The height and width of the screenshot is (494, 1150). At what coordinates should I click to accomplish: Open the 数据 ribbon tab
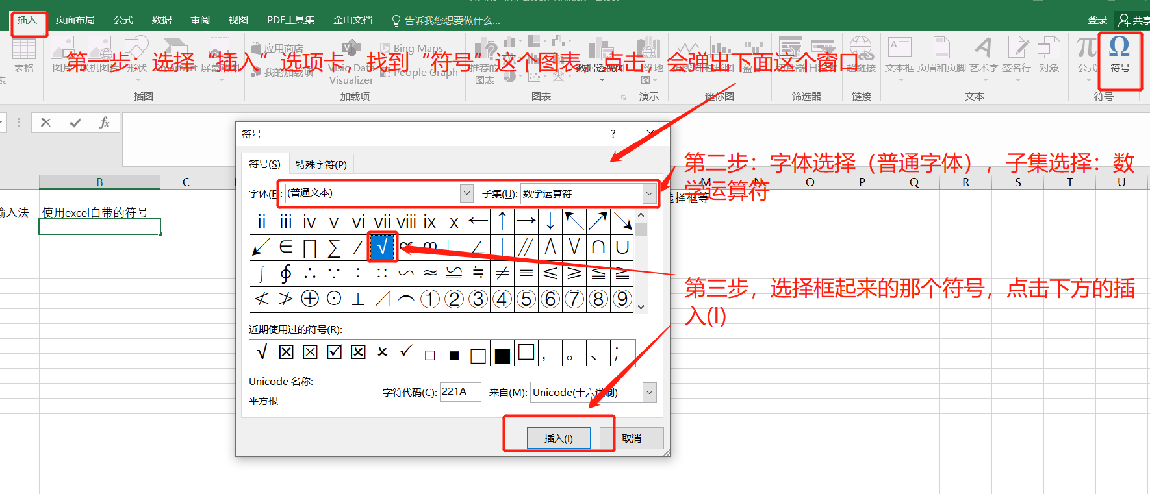tap(162, 20)
